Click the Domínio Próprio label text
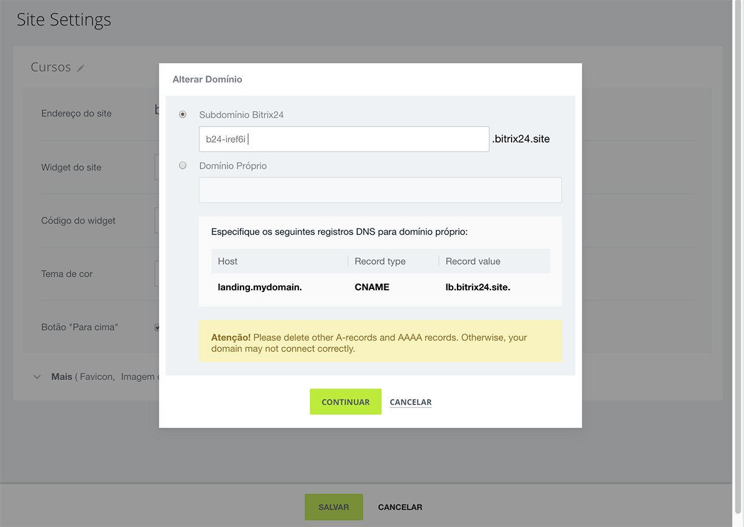Image resolution: width=744 pixels, height=527 pixels. 232,166
